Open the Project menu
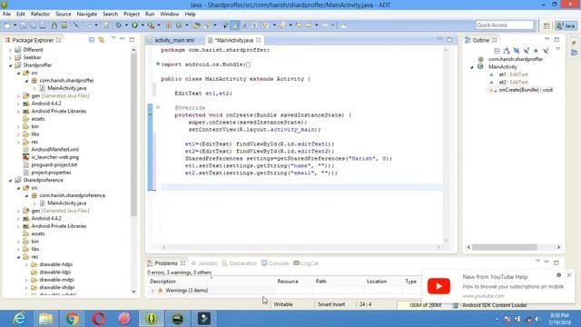581x327 pixels. point(131,15)
